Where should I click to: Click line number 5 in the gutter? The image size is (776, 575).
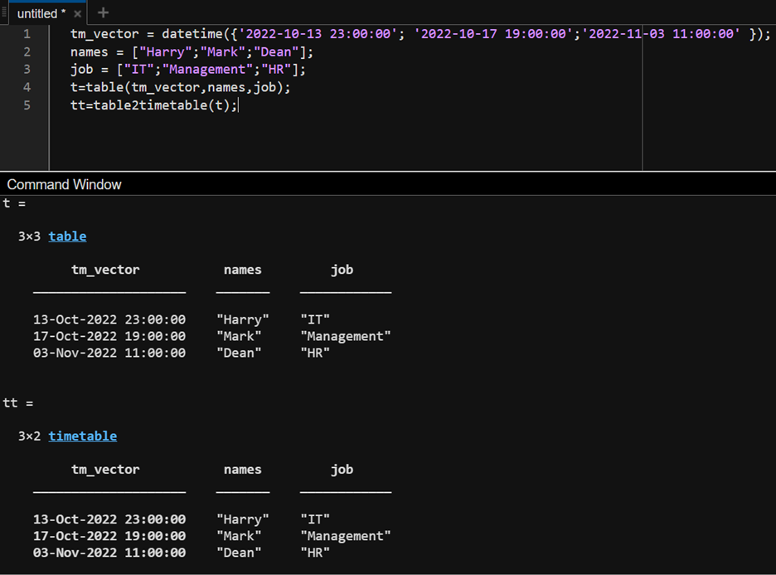27,105
